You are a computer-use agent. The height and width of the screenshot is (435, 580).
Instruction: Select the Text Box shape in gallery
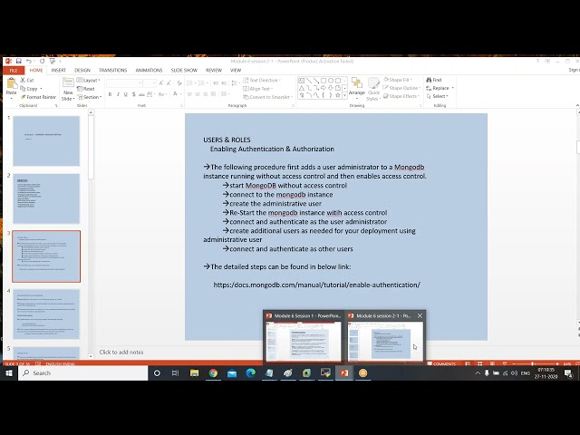pyautogui.click(x=302, y=81)
